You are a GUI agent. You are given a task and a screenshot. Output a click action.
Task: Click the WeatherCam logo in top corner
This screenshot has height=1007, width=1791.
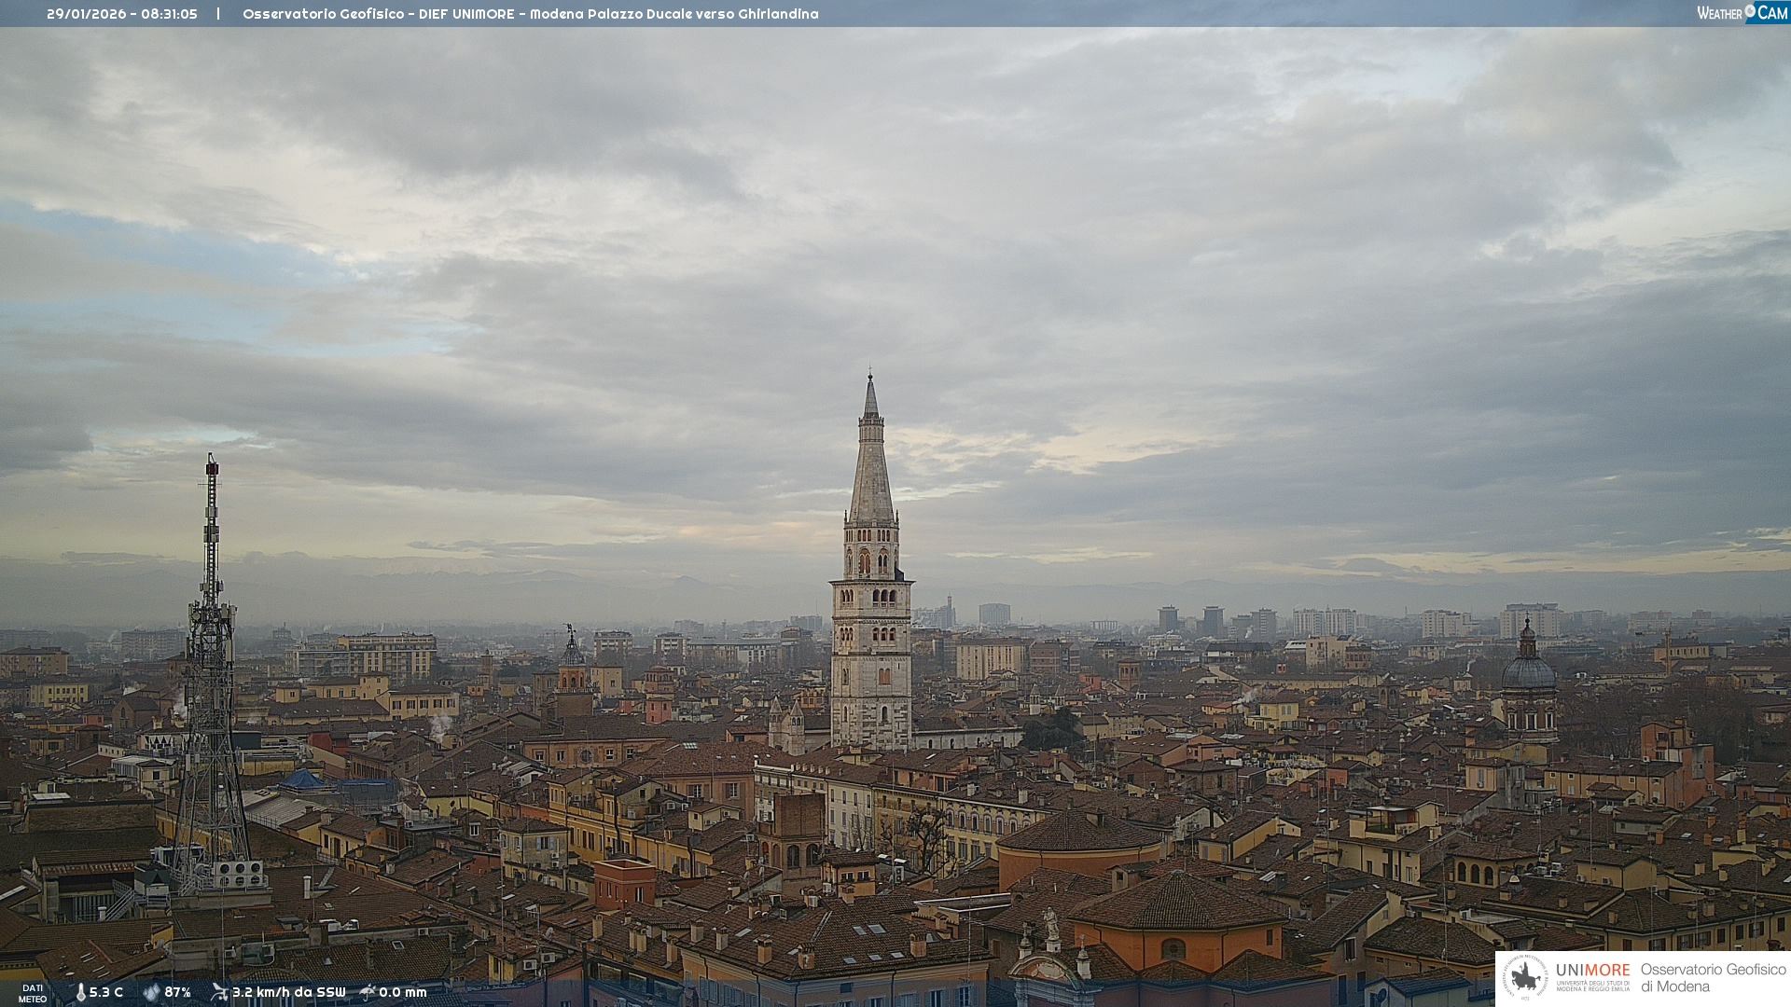tap(1742, 12)
